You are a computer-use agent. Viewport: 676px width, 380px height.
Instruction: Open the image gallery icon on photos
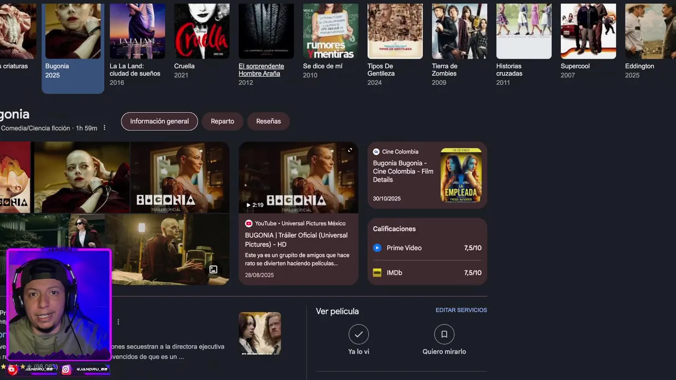[213, 270]
